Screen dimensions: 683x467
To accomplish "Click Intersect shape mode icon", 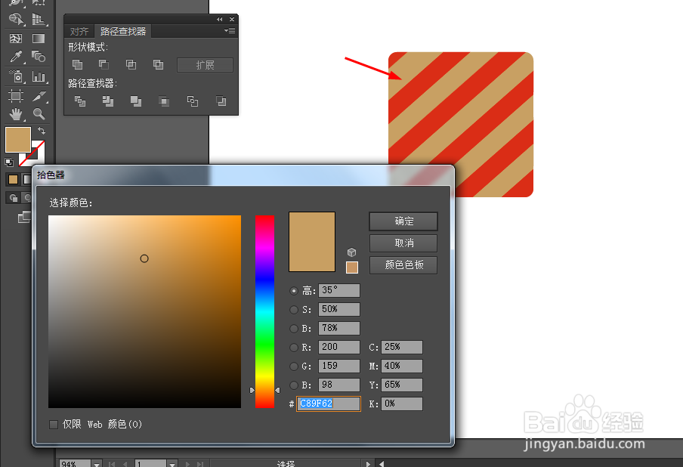I will pyautogui.click(x=131, y=64).
